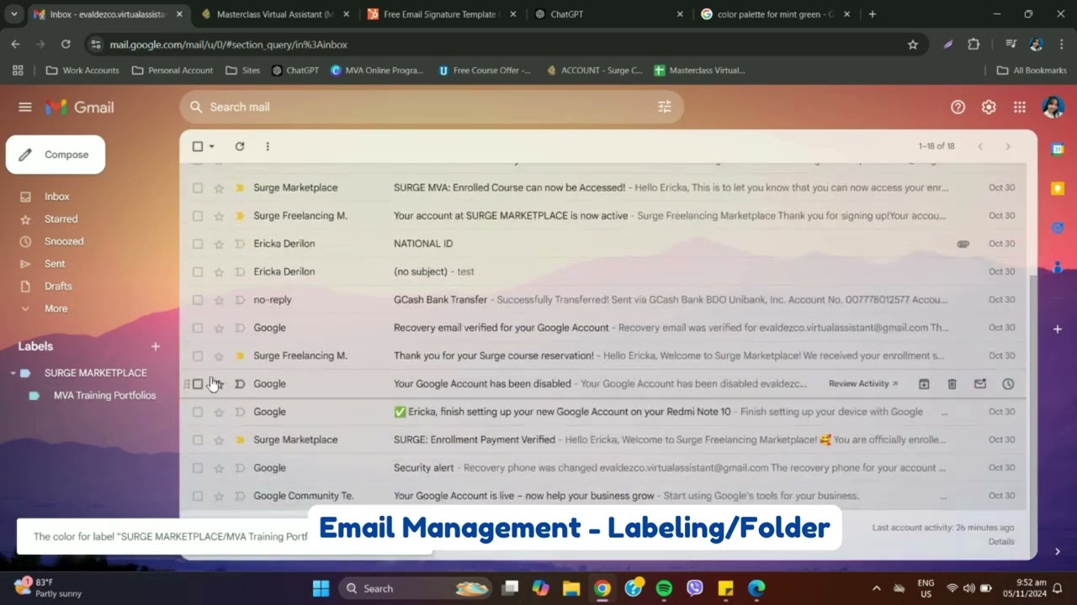The height and width of the screenshot is (605, 1077).
Task: Open search filter options icon
Action: coord(665,107)
